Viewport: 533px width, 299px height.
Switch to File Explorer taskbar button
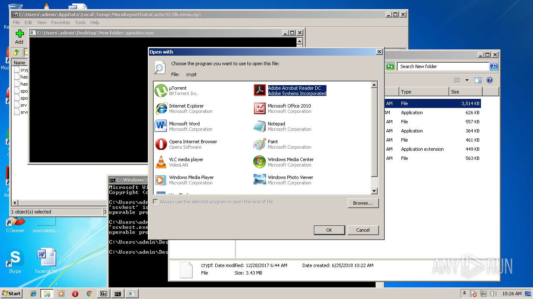pos(47,294)
